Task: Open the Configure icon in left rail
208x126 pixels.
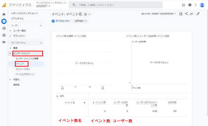Action: 4,42
